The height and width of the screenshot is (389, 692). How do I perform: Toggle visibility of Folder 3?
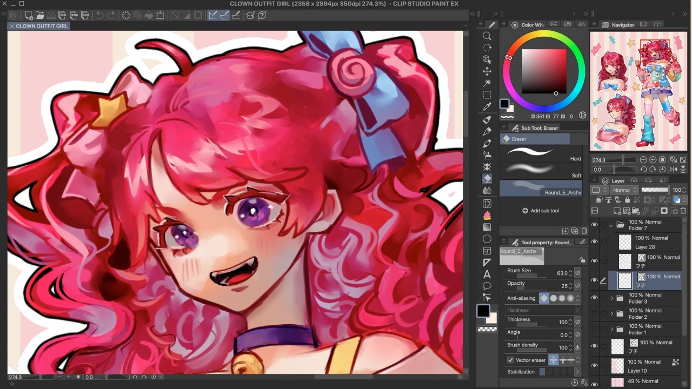(x=595, y=298)
